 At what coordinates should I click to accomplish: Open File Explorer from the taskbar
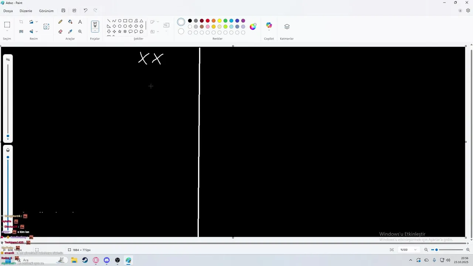[x=74, y=260]
